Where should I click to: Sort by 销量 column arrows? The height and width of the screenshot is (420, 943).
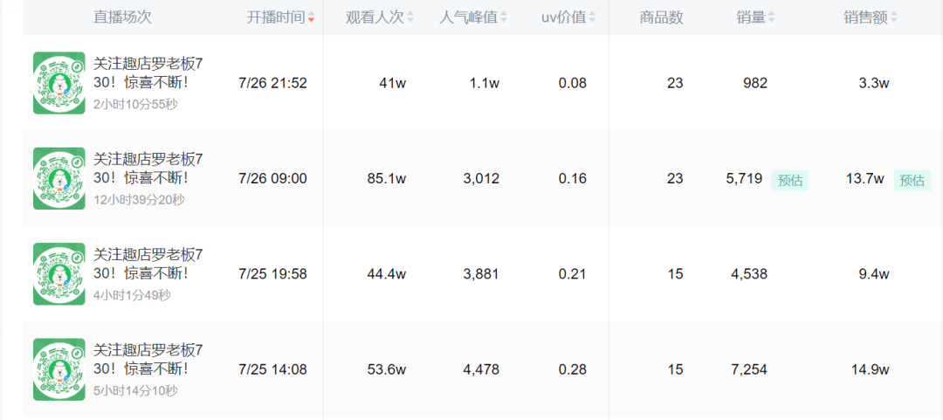coord(771,17)
